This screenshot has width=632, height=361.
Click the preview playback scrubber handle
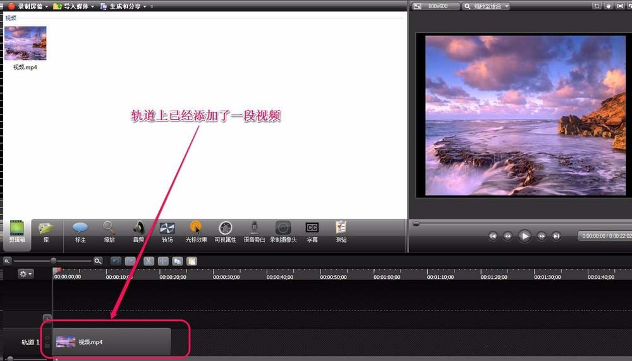point(416,223)
